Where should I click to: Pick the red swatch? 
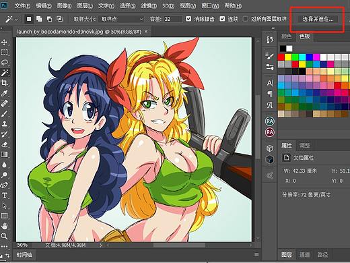point(281,57)
